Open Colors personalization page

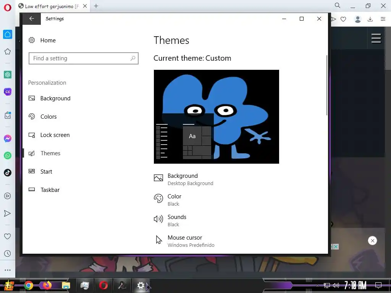coord(42,117)
